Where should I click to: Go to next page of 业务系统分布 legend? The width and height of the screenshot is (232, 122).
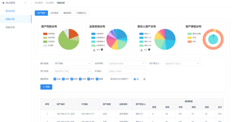tap(102, 50)
